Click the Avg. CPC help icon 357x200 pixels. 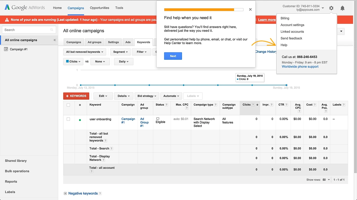coord(299,111)
